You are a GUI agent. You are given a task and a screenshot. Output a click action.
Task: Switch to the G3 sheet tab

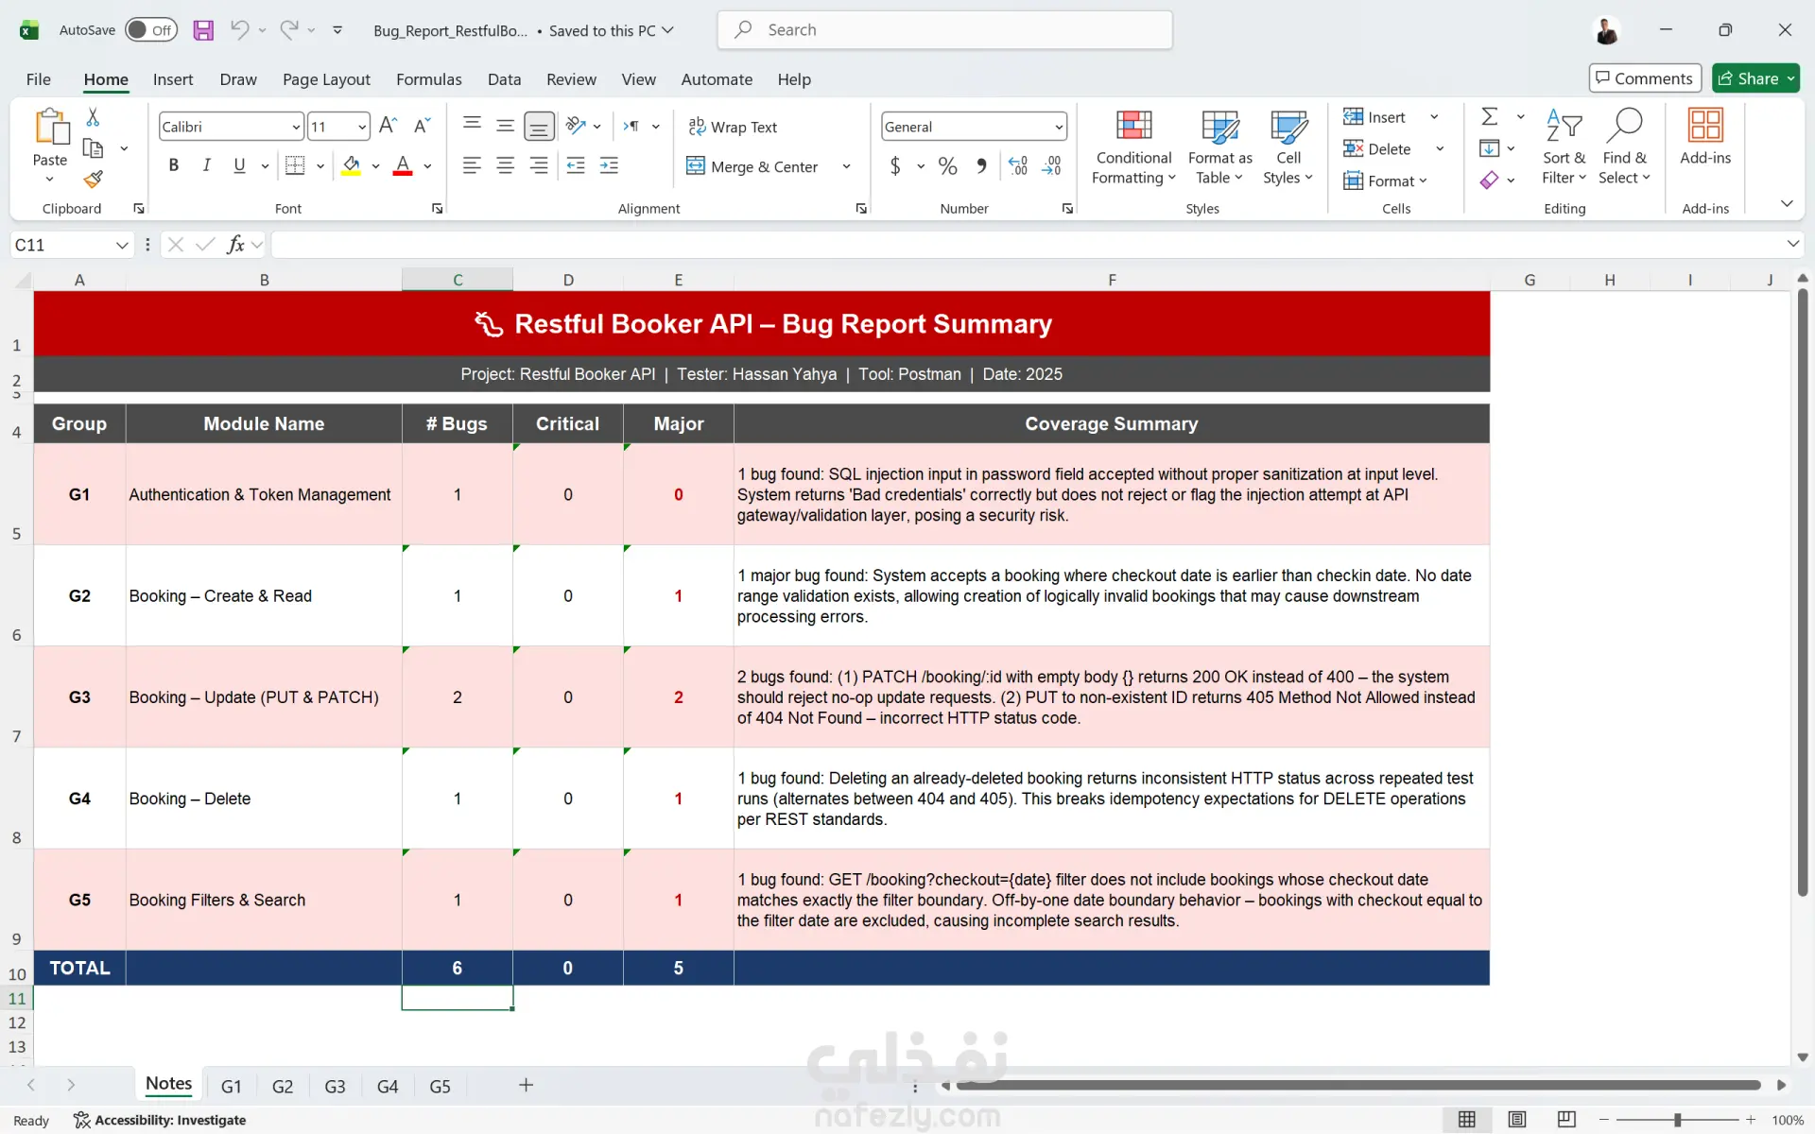[335, 1086]
